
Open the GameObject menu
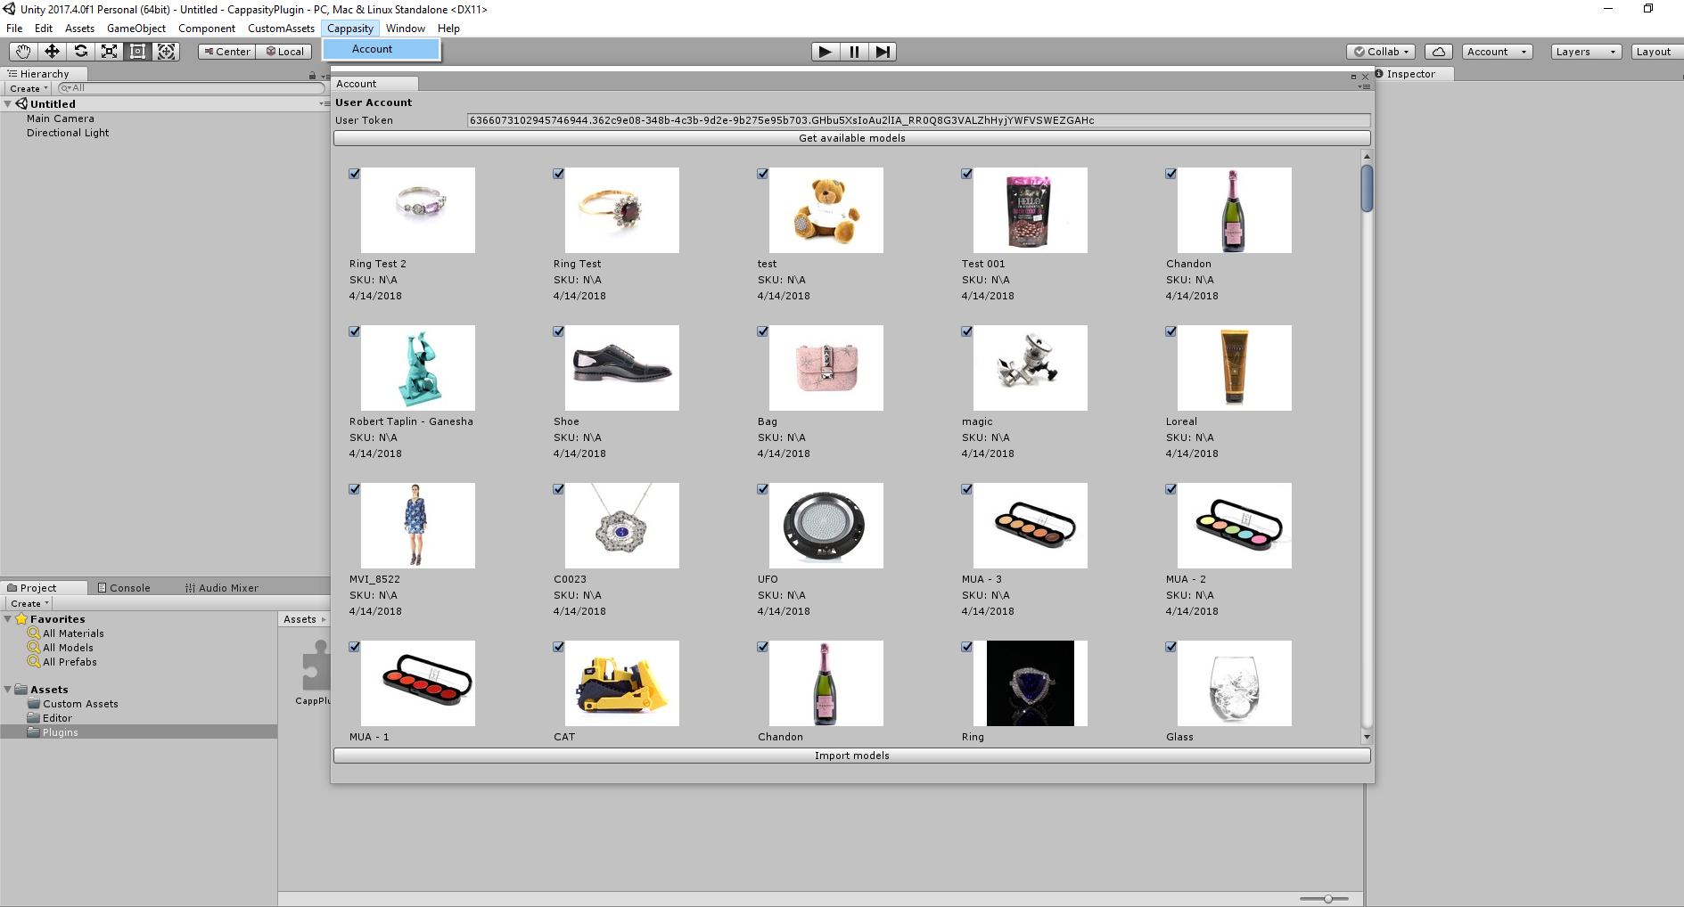coord(136,29)
